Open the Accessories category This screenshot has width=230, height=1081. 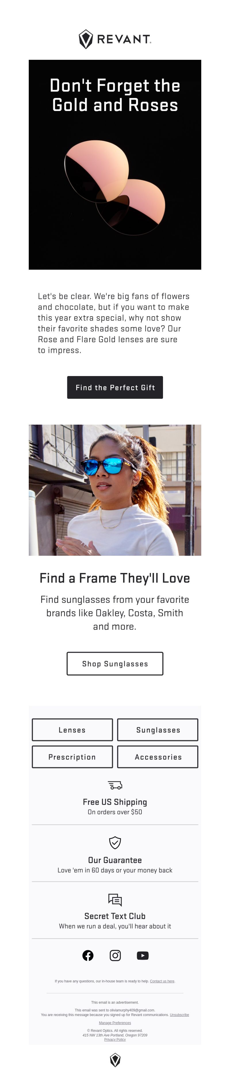click(158, 757)
